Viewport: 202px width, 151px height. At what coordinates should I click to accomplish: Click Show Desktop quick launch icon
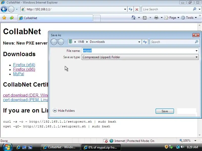24,147
